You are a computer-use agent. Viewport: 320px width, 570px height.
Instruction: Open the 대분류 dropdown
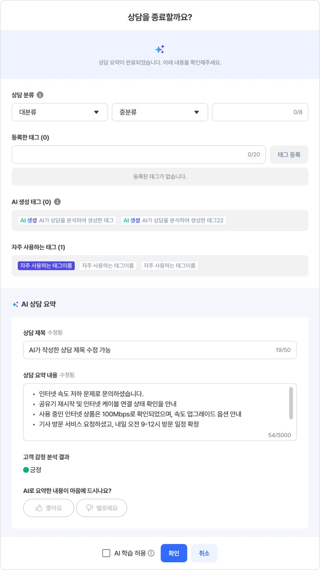coord(59,112)
